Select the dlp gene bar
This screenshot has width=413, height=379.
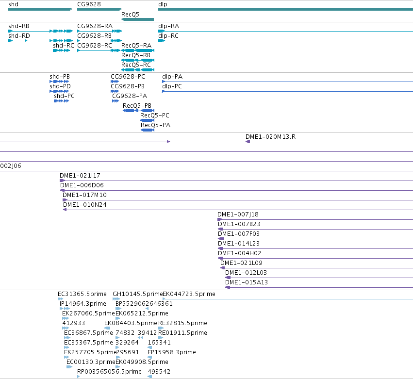tap(285, 9)
